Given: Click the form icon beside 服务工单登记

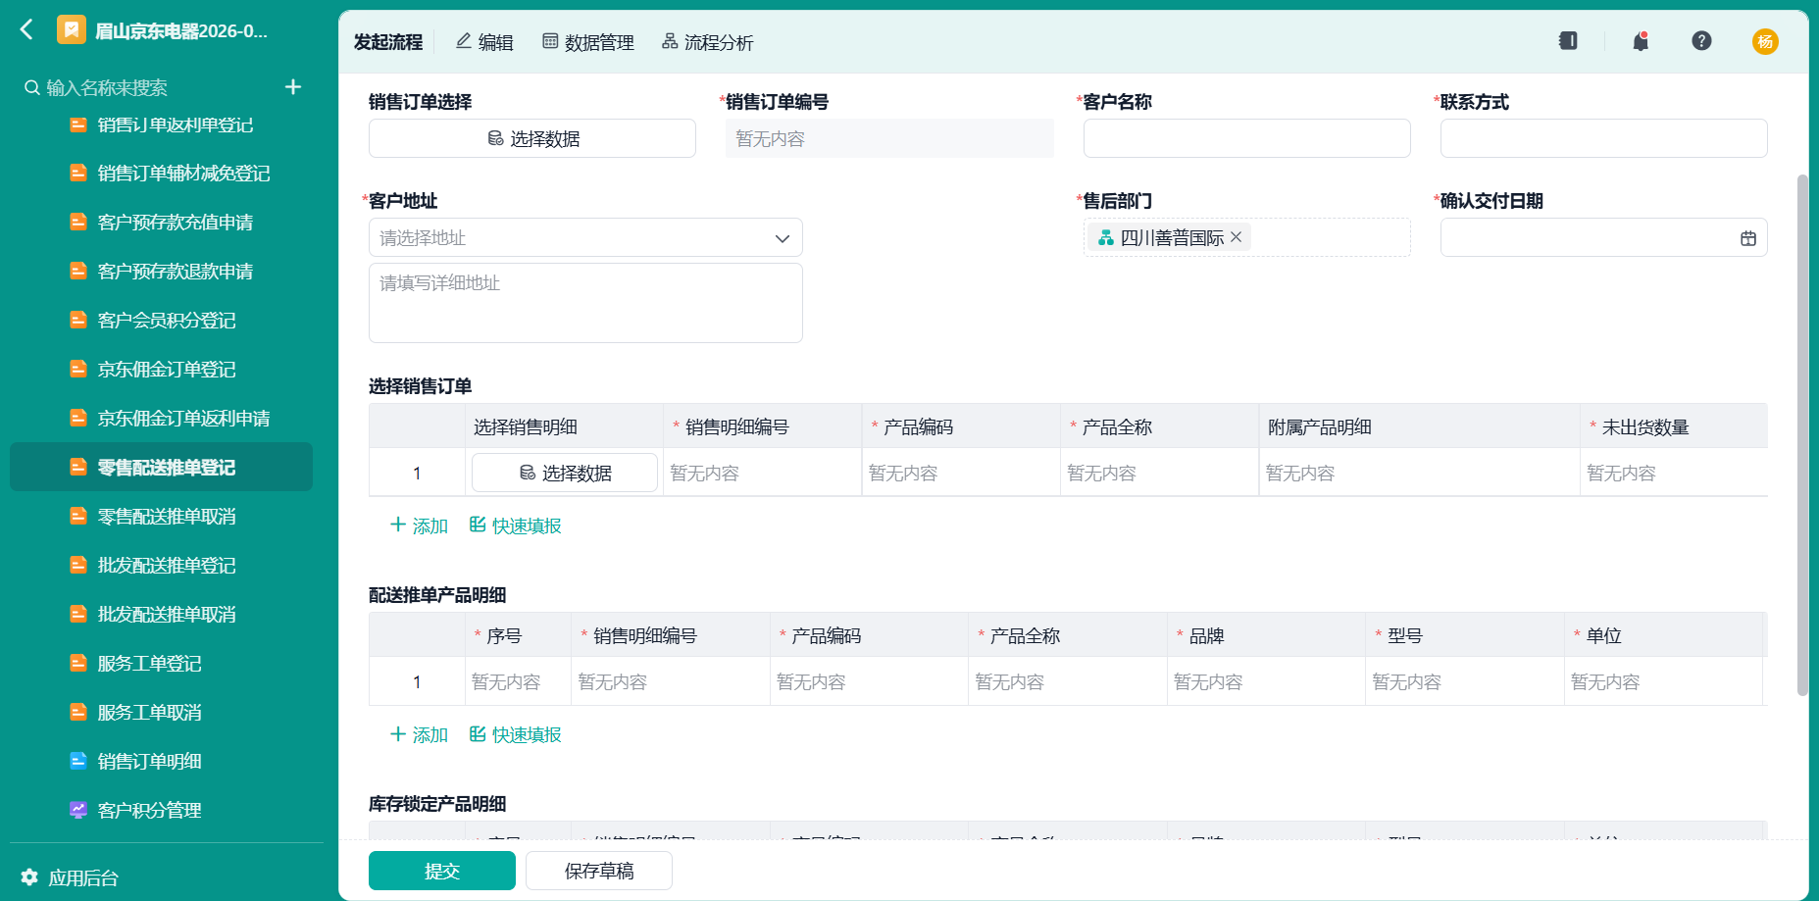Looking at the screenshot, I should 78,663.
